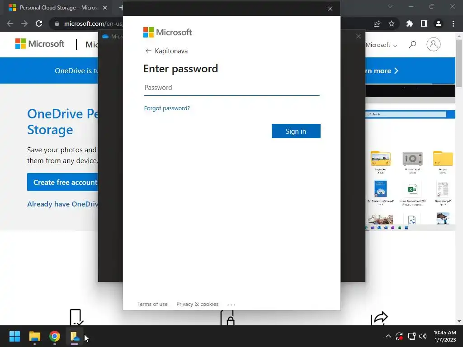Image resolution: width=463 pixels, height=347 pixels.
Task: Click the mobile device icon below hero section
Action: [x=76, y=317]
